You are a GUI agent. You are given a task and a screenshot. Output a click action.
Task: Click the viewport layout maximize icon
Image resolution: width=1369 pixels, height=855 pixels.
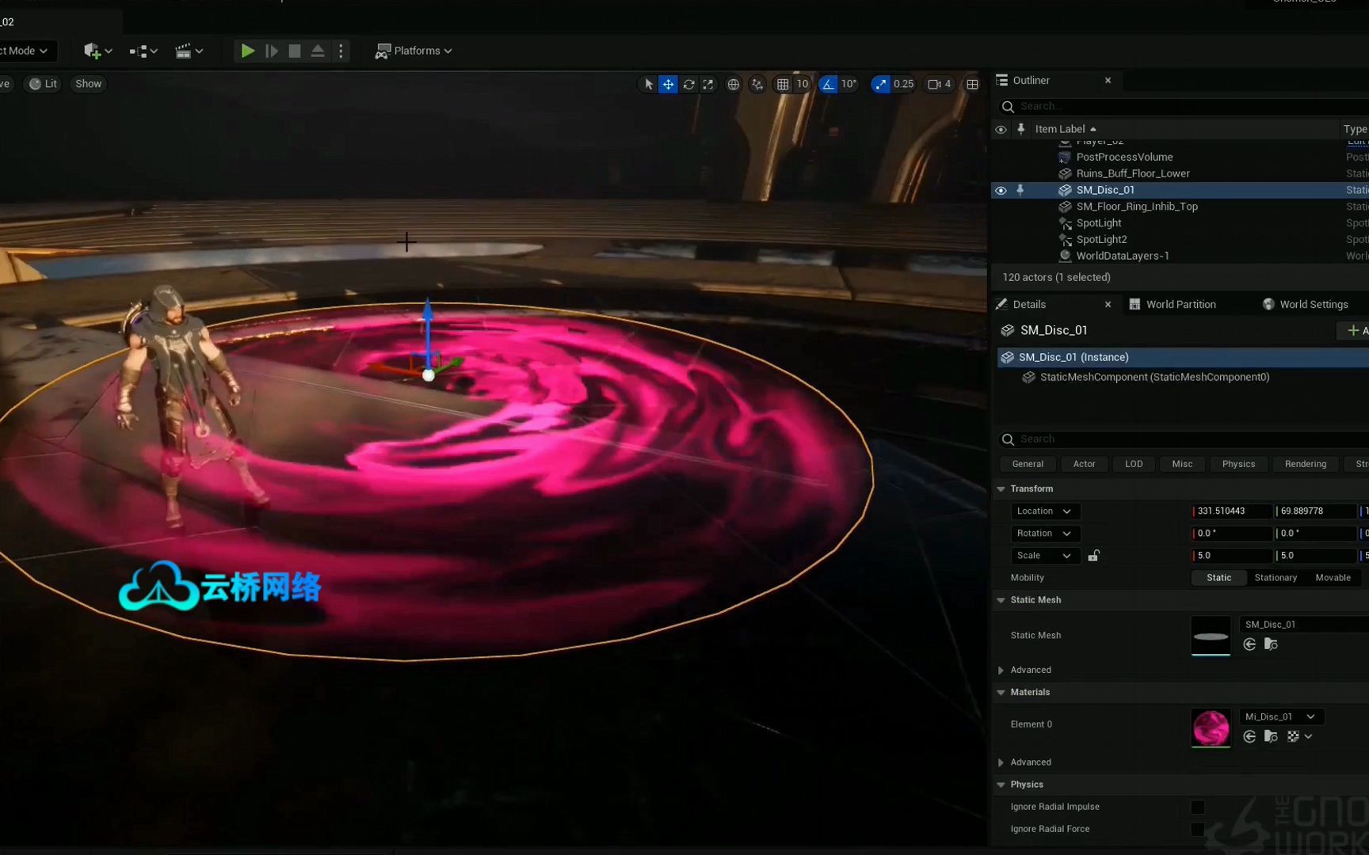pos(972,84)
